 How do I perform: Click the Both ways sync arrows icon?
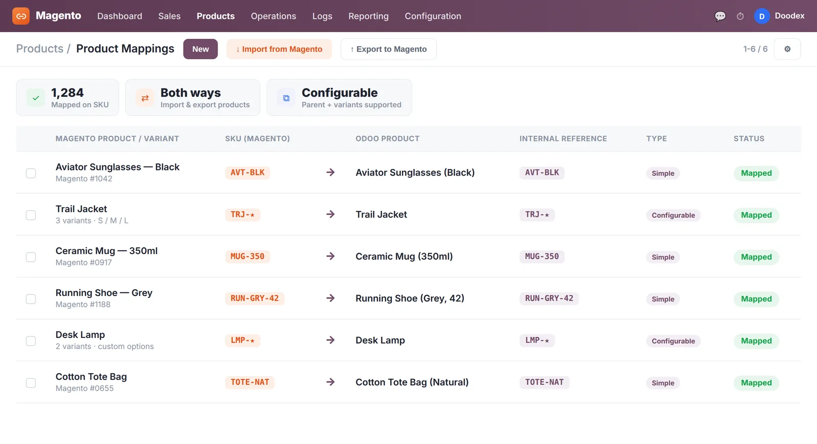pos(145,97)
